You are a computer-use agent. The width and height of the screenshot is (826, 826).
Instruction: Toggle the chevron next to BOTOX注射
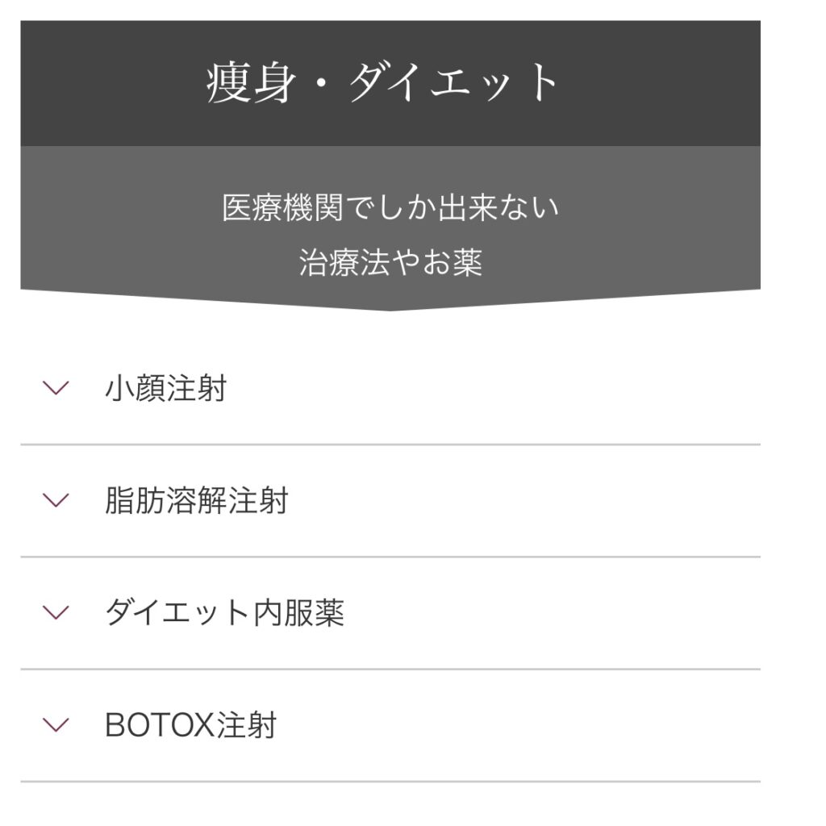(x=56, y=725)
